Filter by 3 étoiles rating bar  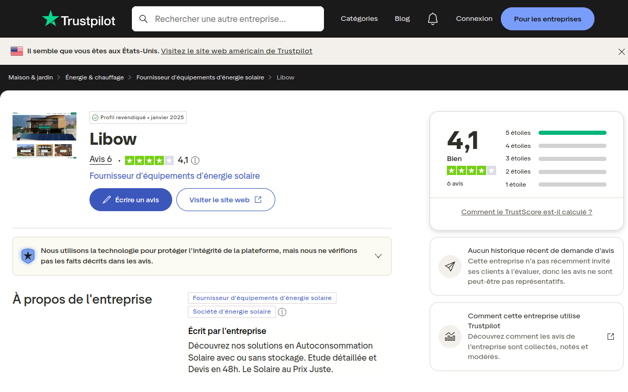click(x=556, y=158)
